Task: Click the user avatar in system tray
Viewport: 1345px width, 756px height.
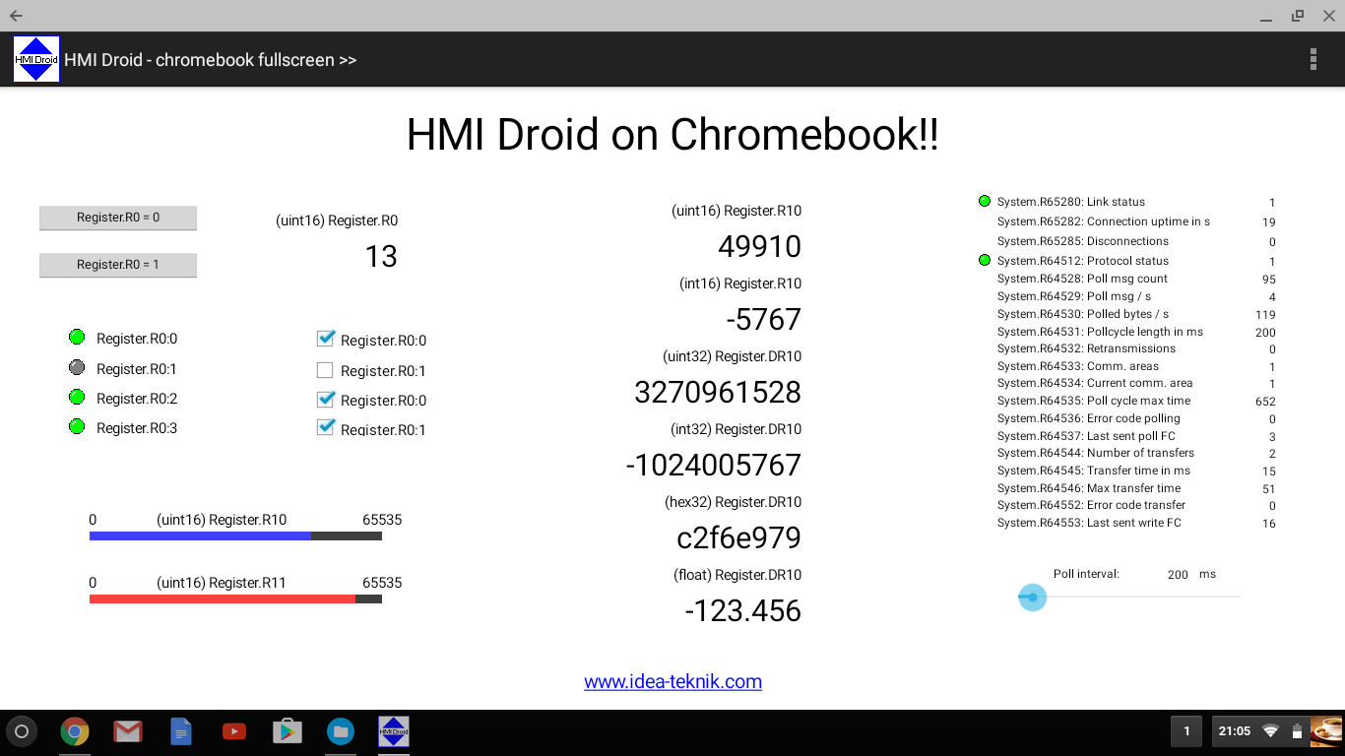Action: pos(1326,731)
